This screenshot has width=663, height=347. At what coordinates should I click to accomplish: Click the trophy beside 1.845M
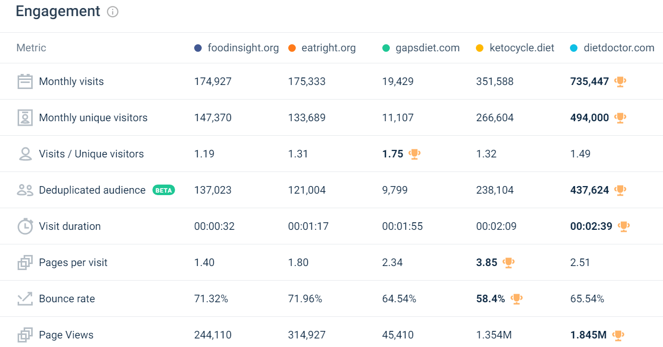tap(618, 335)
